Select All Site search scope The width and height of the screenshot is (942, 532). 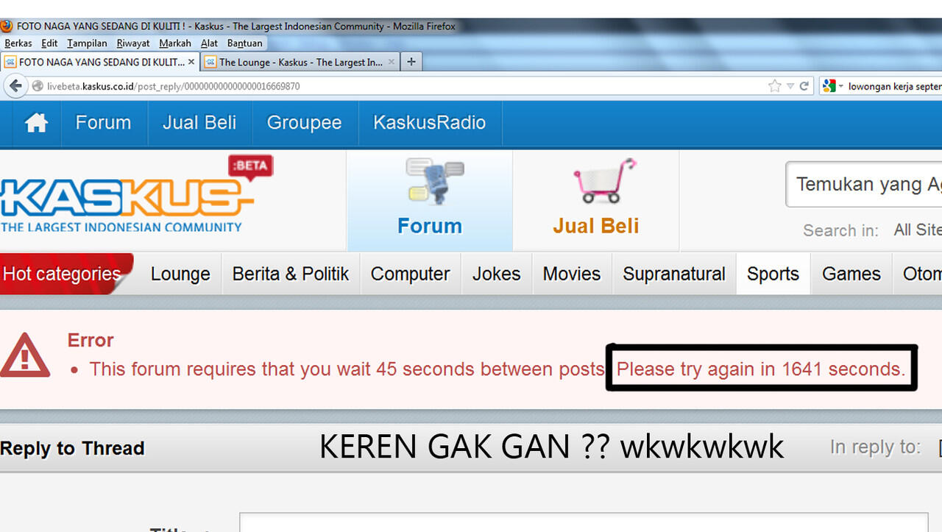pyautogui.click(x=917, y=230)
